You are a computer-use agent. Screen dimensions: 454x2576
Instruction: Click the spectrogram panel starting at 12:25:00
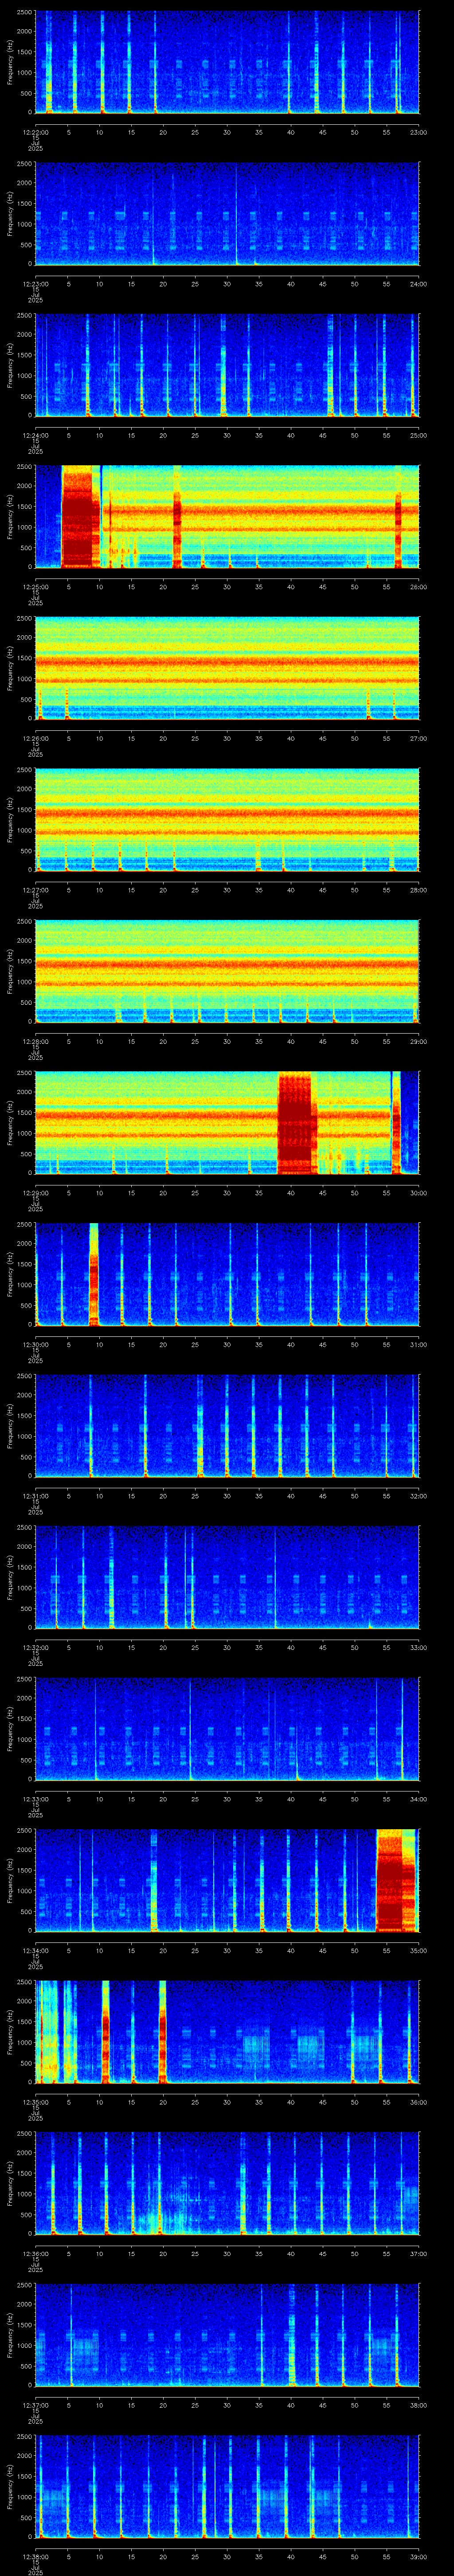pos(227,517)
